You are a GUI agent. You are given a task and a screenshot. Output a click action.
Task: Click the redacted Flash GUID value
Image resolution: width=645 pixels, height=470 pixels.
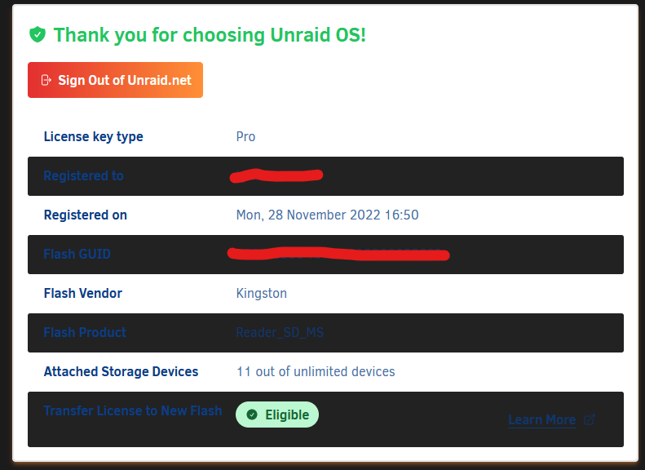tap(338, 254)
